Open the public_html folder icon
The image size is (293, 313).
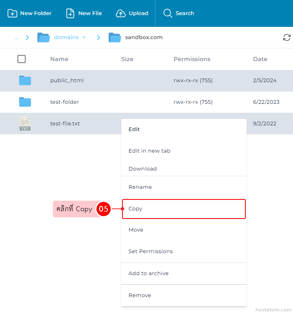click(x=25, y=81)
